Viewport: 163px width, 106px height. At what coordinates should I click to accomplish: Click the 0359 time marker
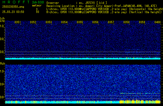click(x=142, y=22)
